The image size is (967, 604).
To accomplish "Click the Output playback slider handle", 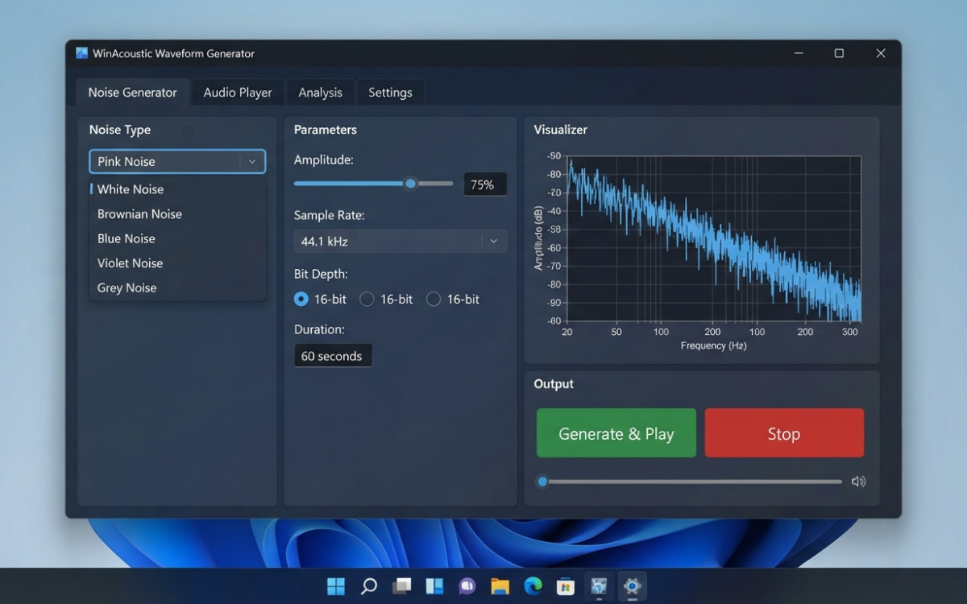I will click(542, 482).
